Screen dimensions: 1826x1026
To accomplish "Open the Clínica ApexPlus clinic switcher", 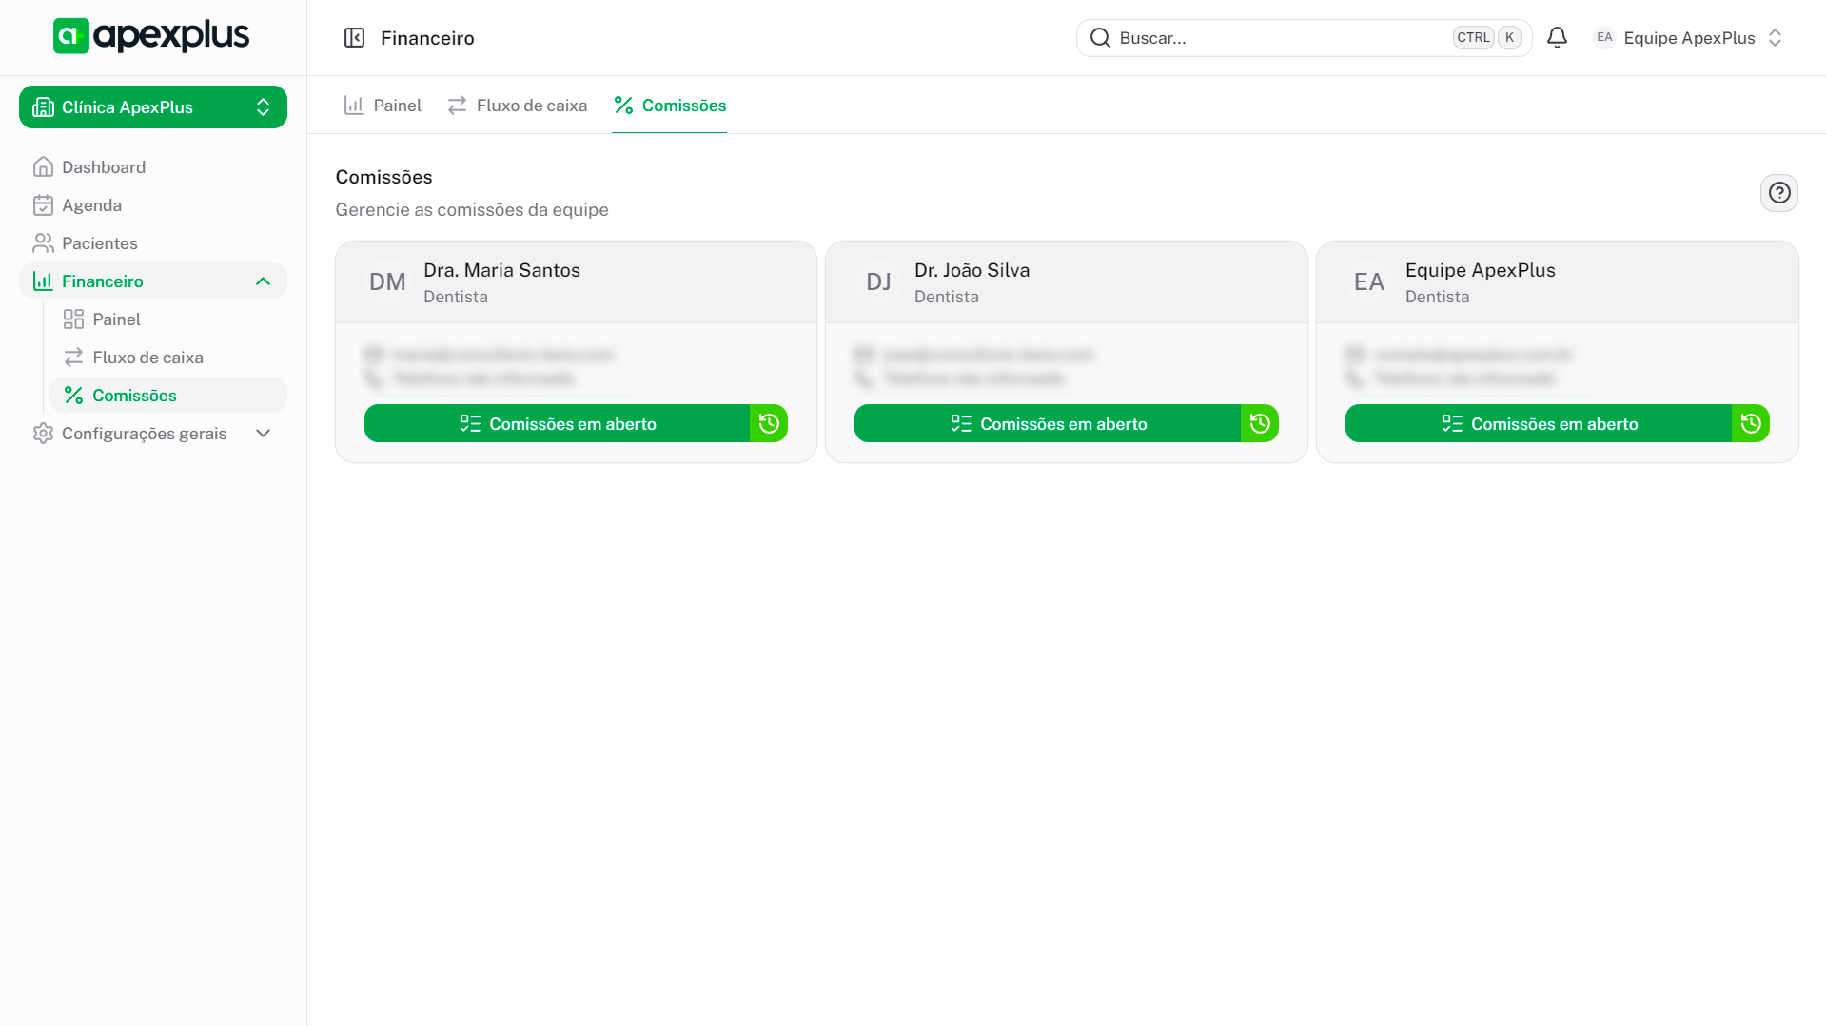I will [153, 107].
